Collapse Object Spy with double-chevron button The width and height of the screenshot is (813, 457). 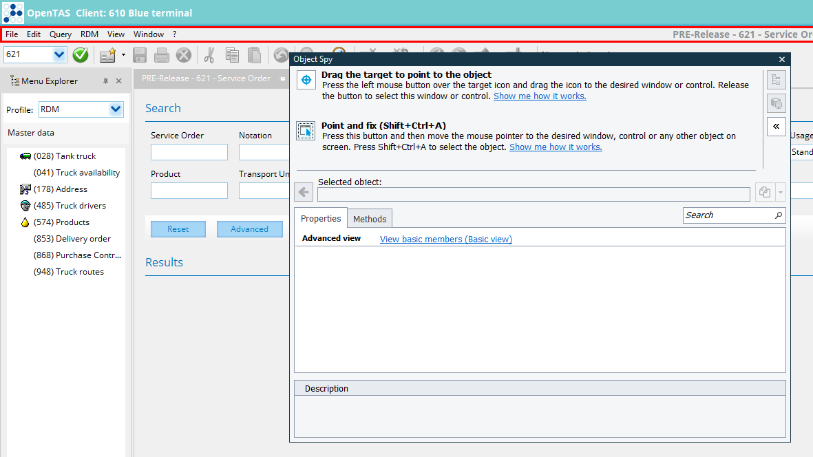click(777, 127)
